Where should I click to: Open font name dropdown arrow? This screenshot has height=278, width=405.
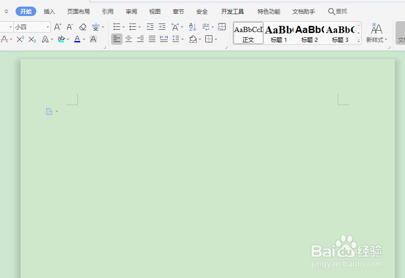tap(10, 27)
